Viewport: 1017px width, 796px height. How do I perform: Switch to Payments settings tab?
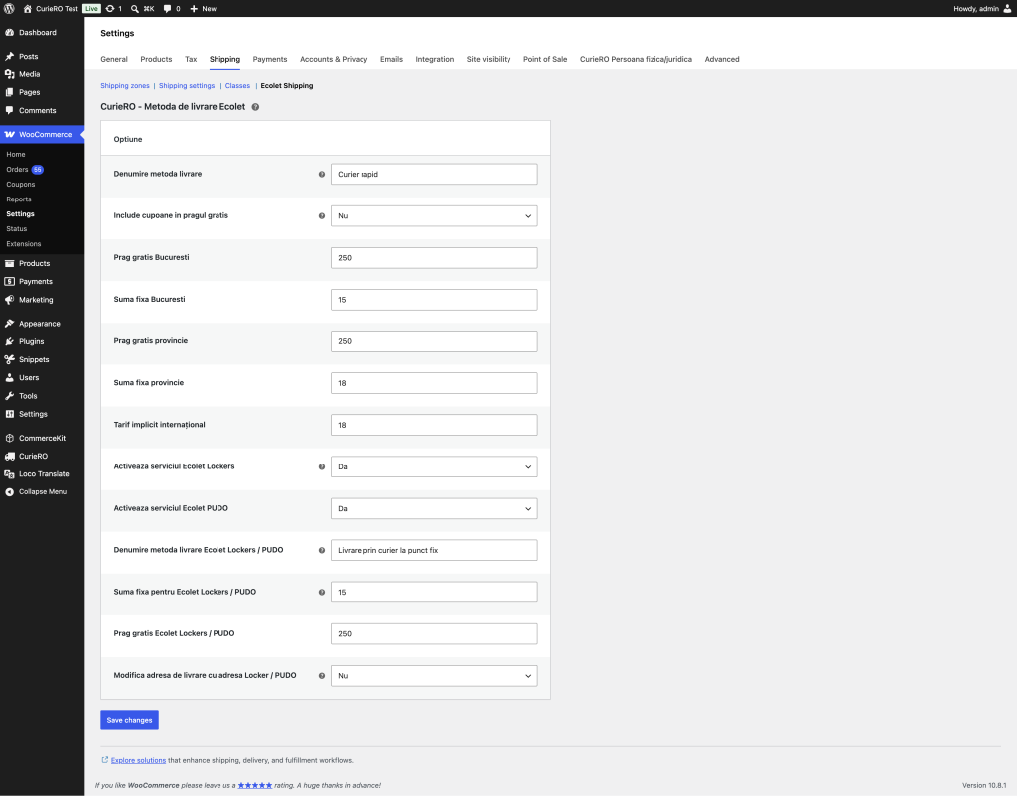270,59
